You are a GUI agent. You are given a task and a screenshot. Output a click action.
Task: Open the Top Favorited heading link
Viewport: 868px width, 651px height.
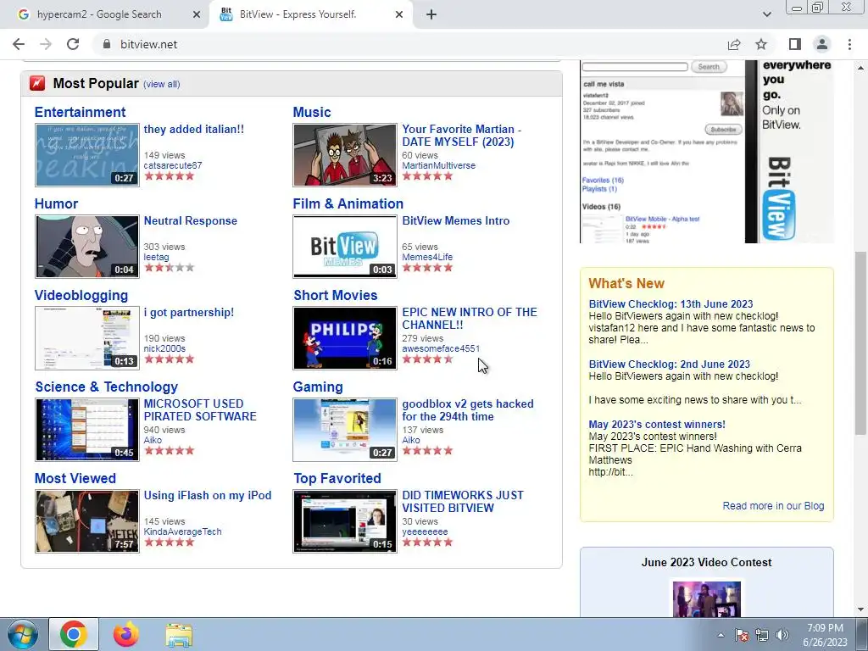[x=337, y=478]
